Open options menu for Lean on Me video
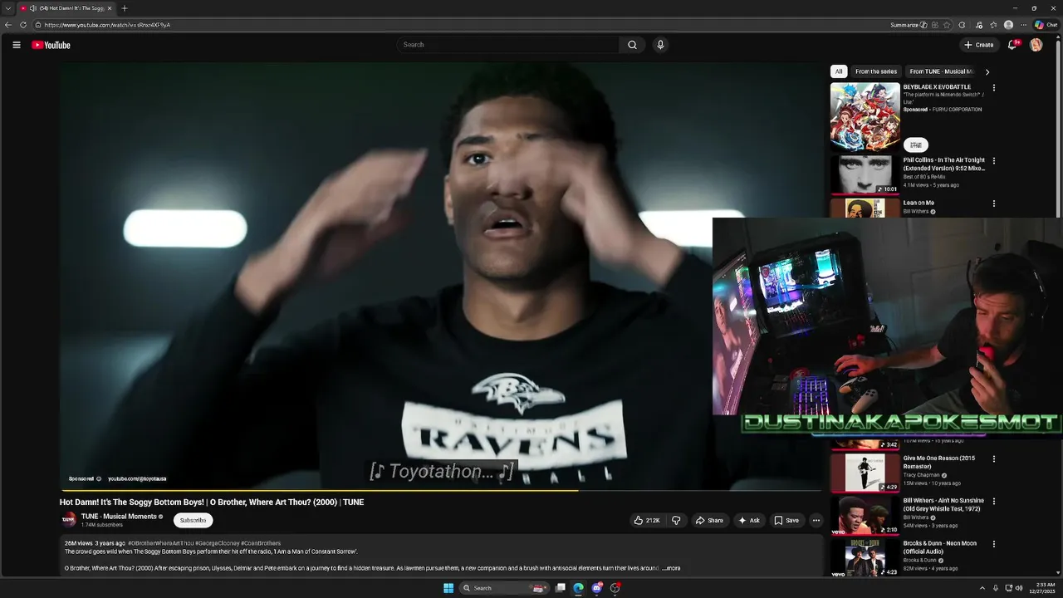Image resolution: width=1063 pixels, height=598 pixels. [993, 203]
